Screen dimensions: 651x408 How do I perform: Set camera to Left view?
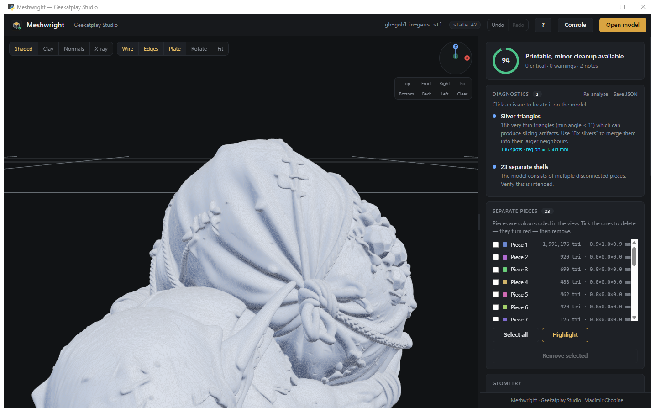click(x=445, y=94)
